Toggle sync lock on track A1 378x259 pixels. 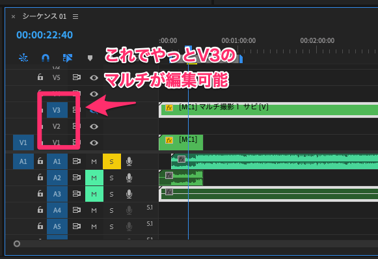coord(77,161)
